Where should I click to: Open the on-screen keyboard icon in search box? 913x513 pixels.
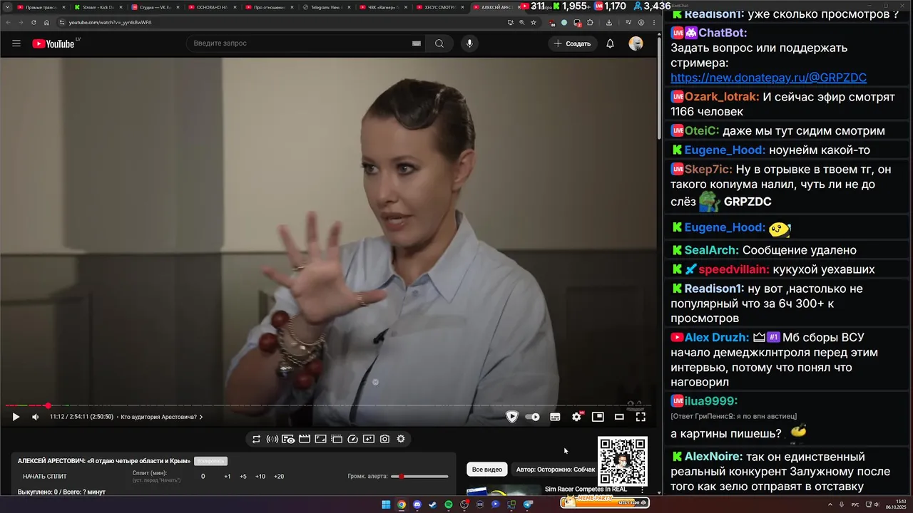point(416,43)
